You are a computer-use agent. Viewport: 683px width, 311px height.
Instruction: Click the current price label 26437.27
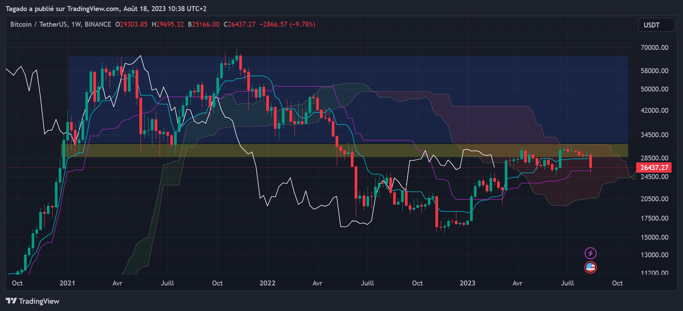[x=654, y=167]
